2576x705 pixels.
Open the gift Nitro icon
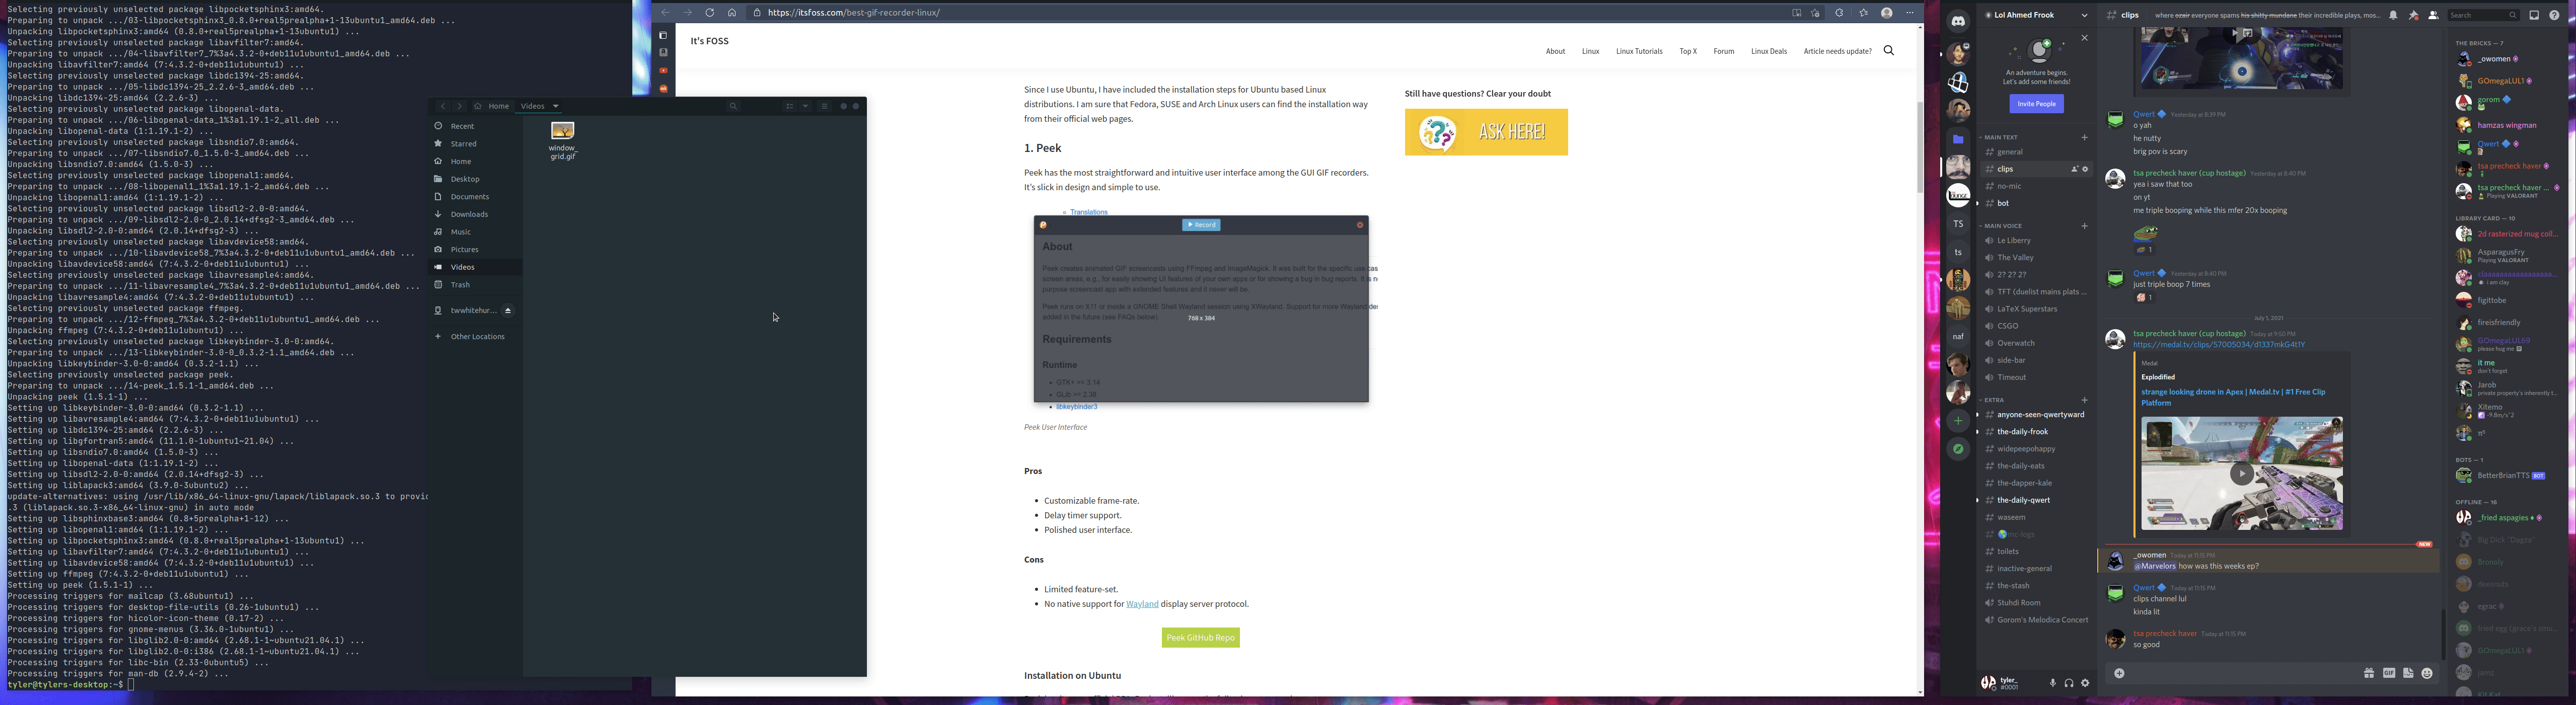tap(2369, 673)
